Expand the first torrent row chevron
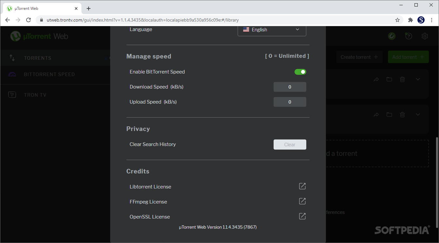 [418, 79]
